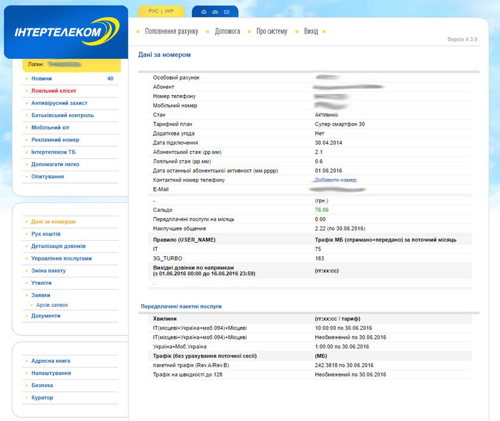Open Архів заявок sub-item
The image size is (500, 421).
point(52,305)
